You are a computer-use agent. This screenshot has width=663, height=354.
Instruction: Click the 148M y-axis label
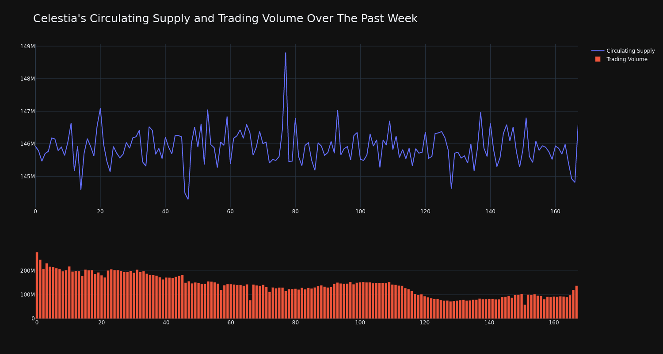click(x=27, y=79)
